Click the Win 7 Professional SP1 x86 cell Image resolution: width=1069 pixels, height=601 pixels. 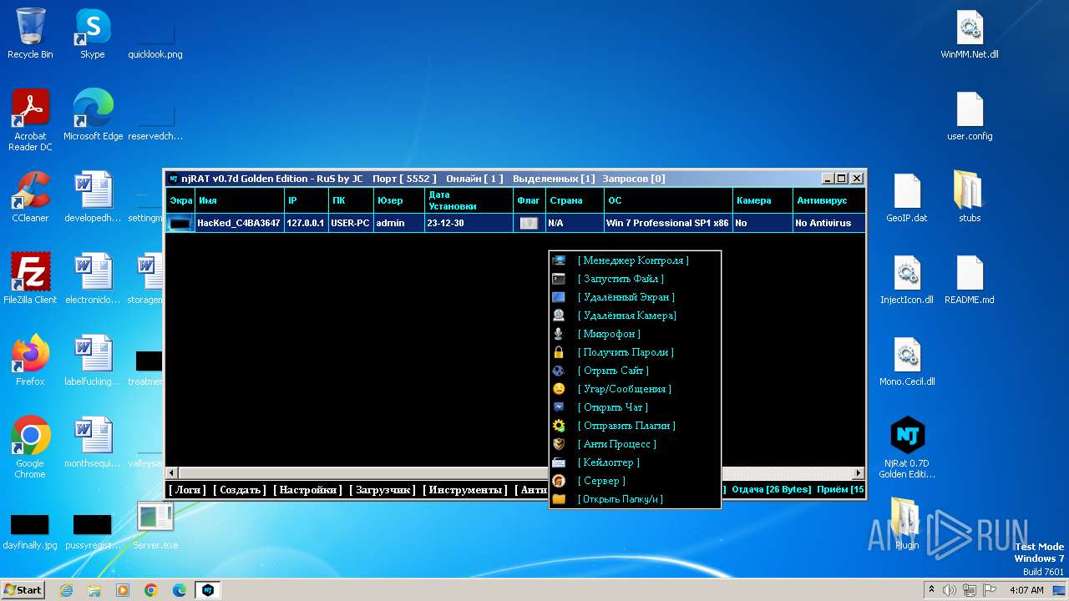pyautogui.click(x=668, y=223)
